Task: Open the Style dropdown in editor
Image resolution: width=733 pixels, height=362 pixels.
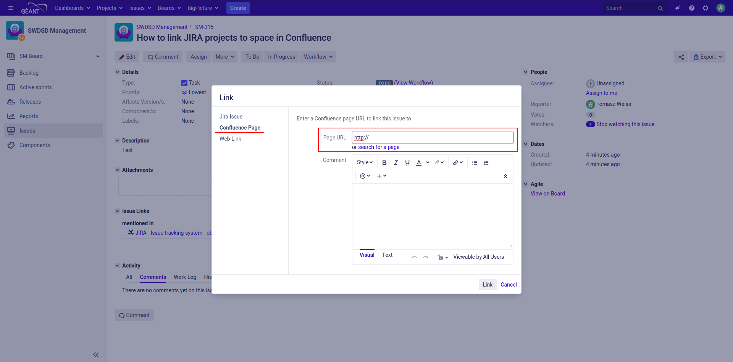Action: tap(365, 163)
